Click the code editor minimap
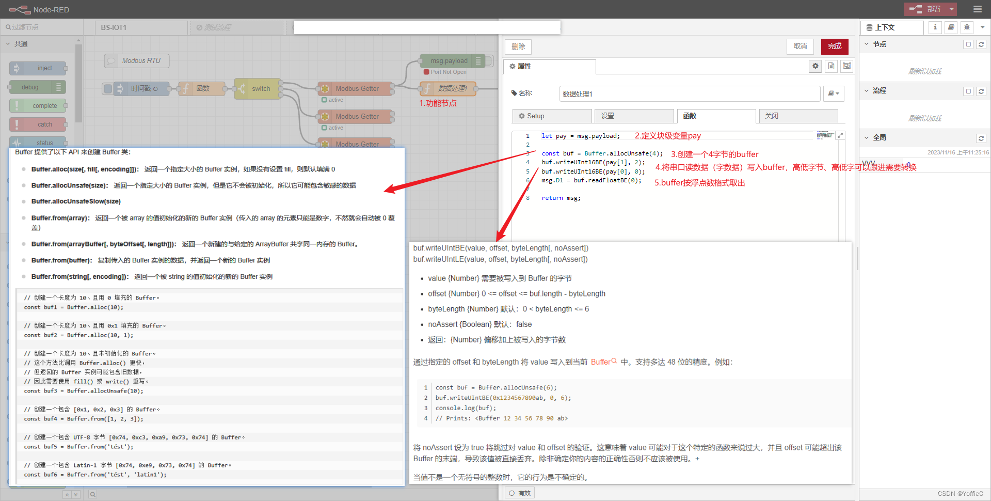Screen dimensions: 991x501 click(x=825, y=135)
